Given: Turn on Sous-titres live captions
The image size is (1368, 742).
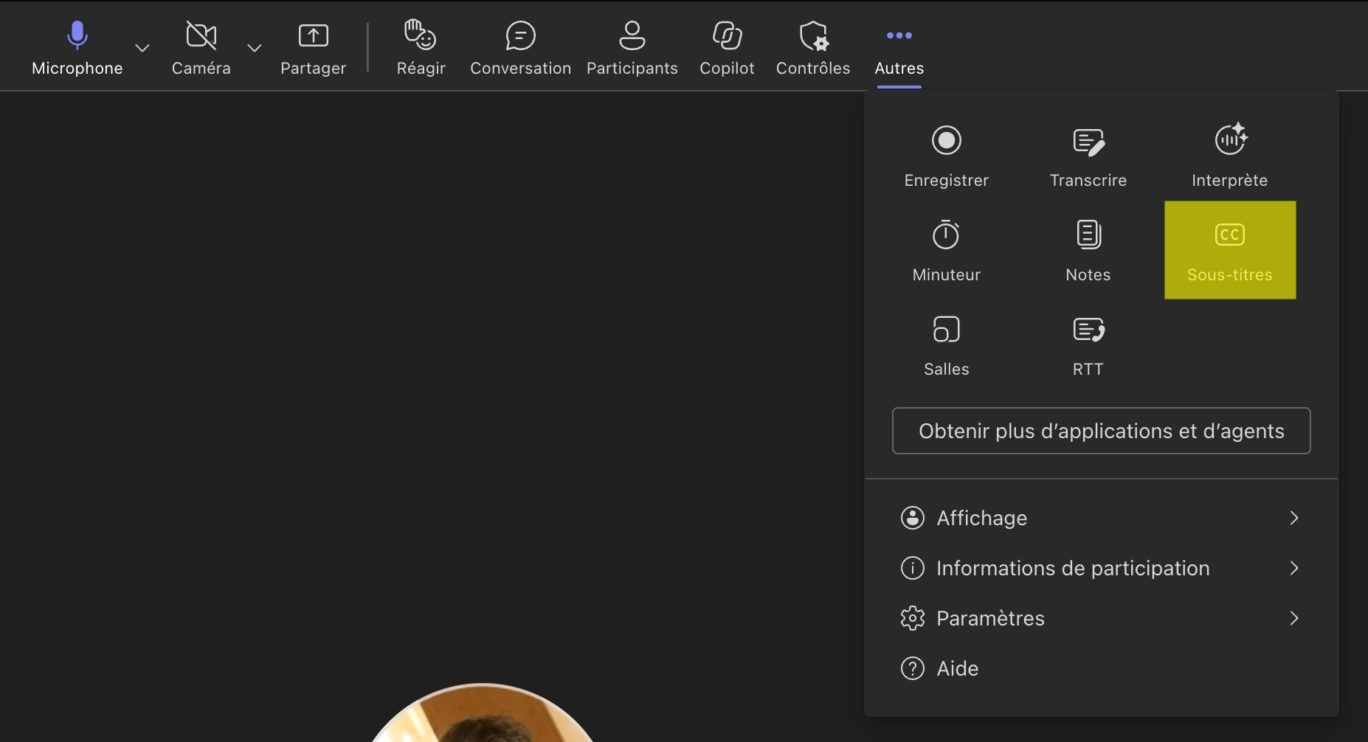Looking at the screenshot, I should pos(1230,250).
